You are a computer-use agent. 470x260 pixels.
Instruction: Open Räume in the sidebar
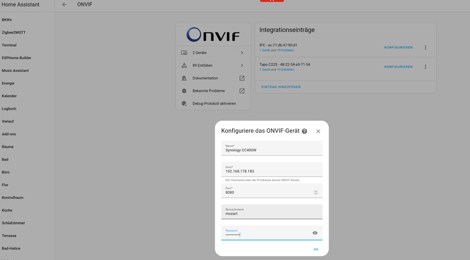click(7, 147)
